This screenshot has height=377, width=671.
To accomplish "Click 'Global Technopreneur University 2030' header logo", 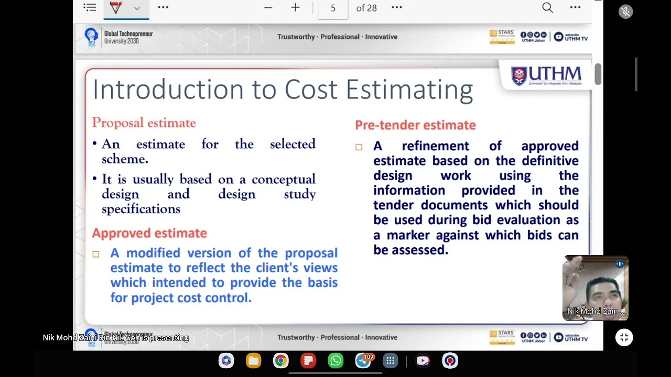I will point(119,37).
